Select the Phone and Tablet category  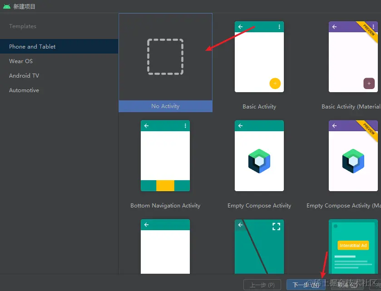click(x=59, y=46)
